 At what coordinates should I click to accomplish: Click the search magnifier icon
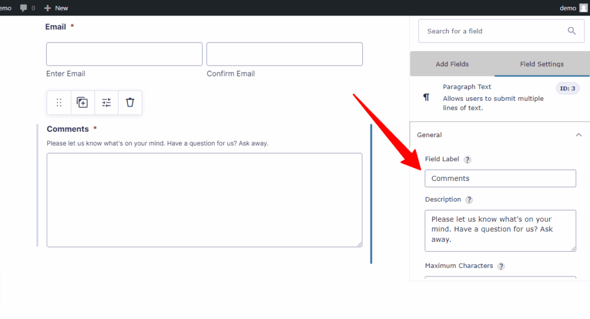572,31
